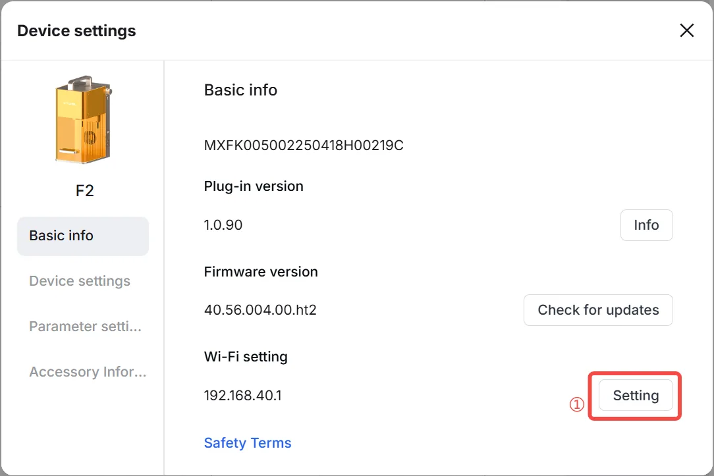Switch to the Parameter settings tab
Viewport: 714px width, 476px height.
(x=85, y=327)
